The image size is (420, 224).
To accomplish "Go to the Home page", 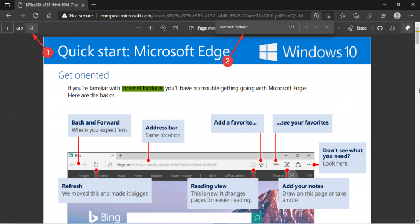I will pyautogui.click(x=49, y=16).
